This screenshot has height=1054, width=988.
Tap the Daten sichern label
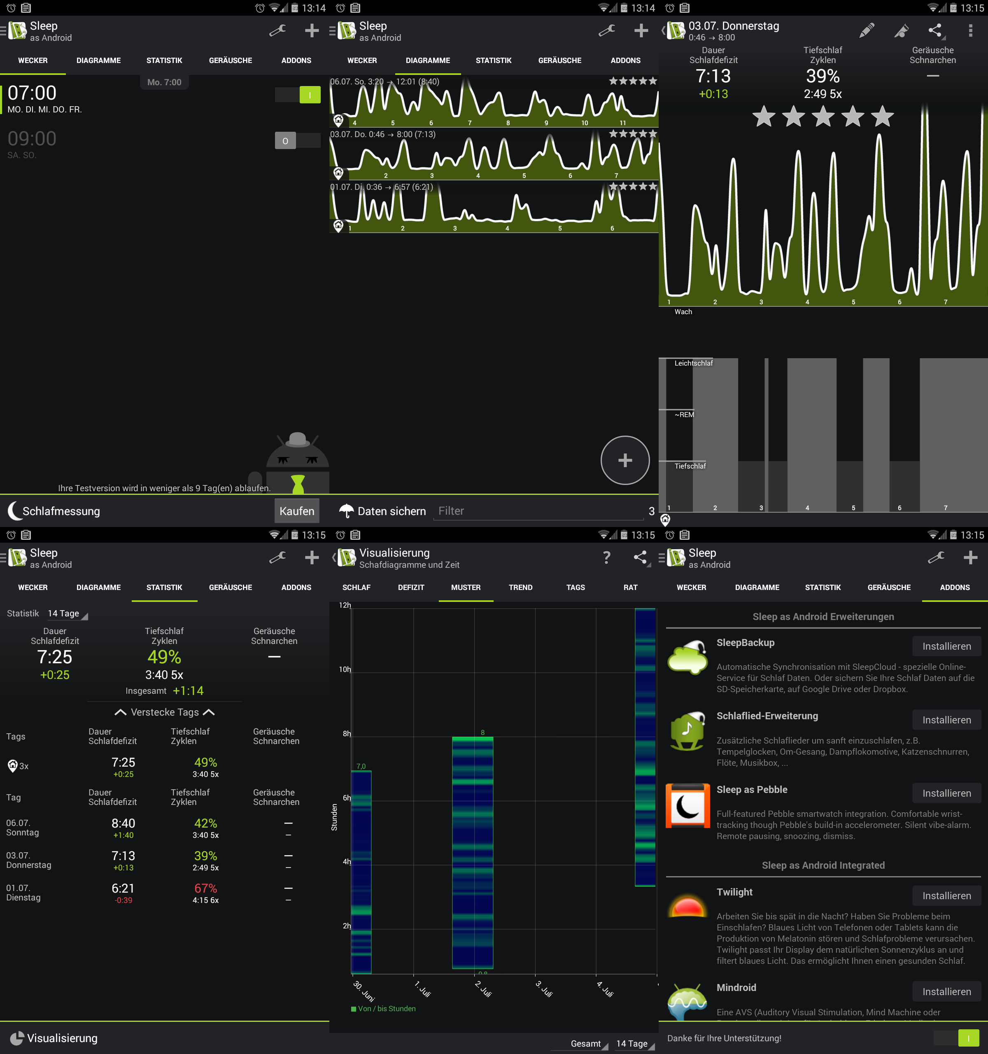(x=392, y=511)
